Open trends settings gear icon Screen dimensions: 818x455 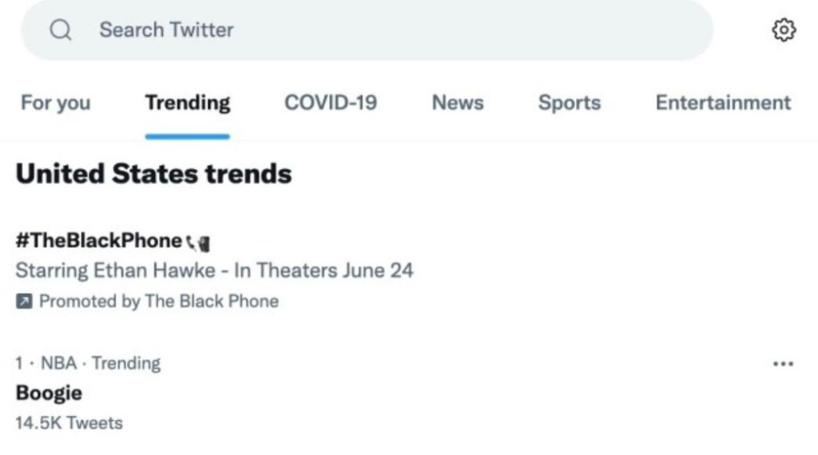coord(784,30)
